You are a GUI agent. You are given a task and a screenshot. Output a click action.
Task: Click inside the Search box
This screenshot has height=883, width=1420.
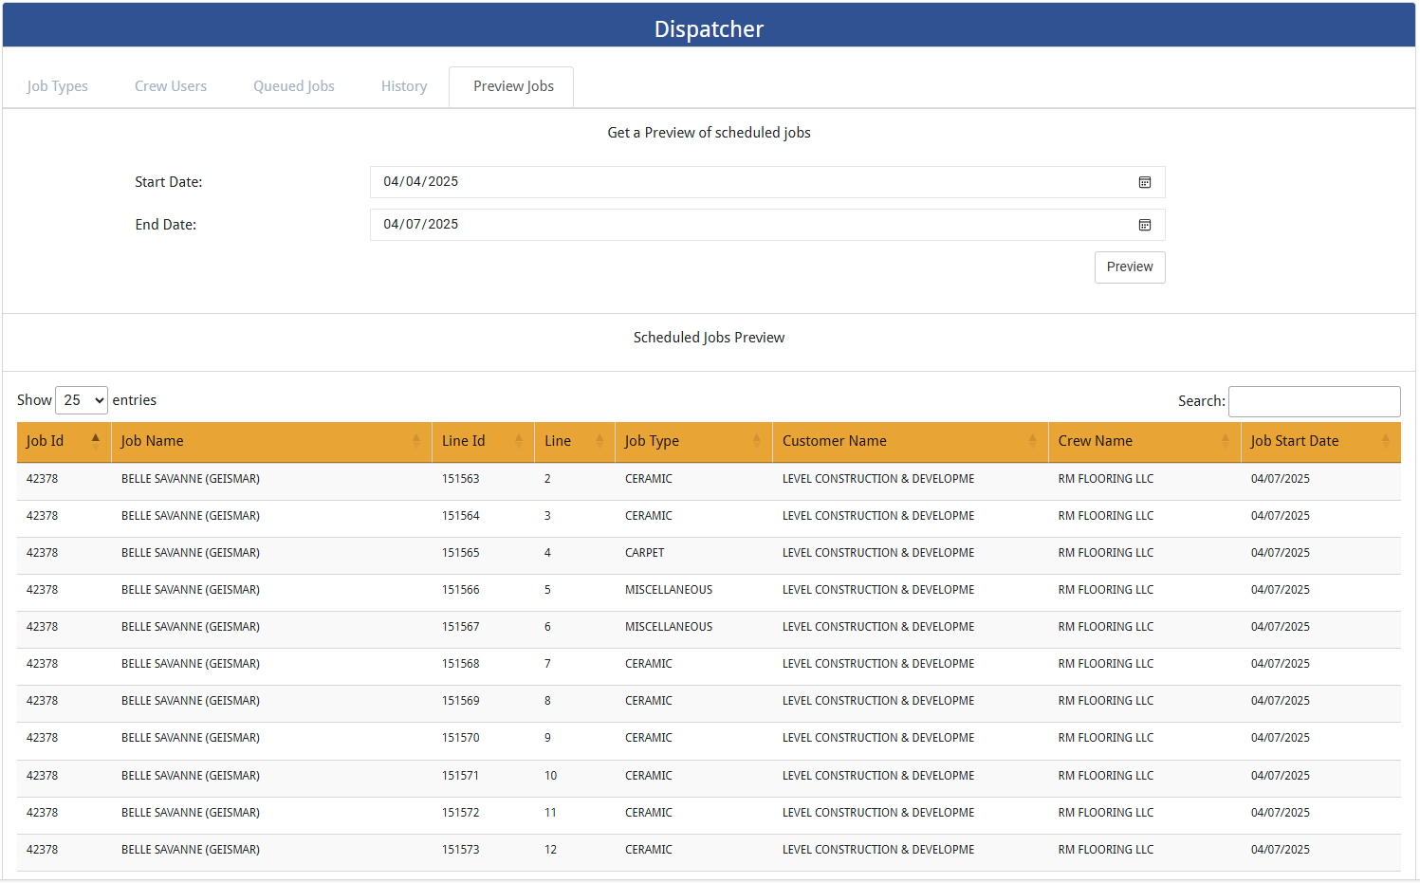pos(1314,401)
